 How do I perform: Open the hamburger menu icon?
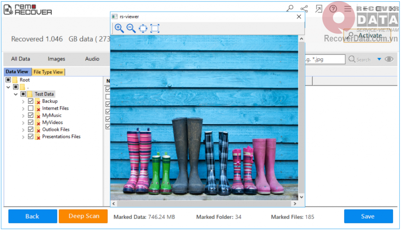click(x=348, y=9)
